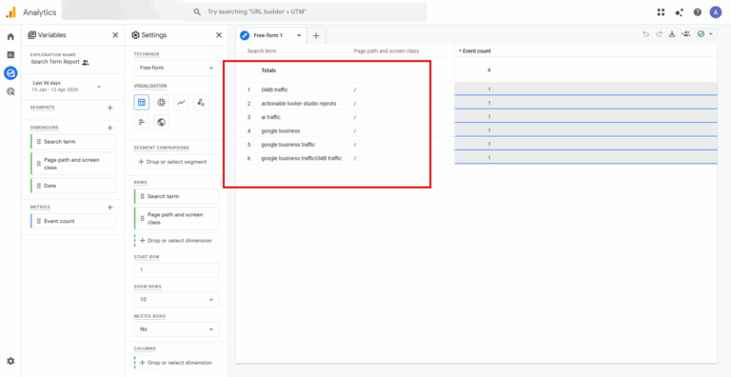Add a new tab with plus button

tap(316, 35)
